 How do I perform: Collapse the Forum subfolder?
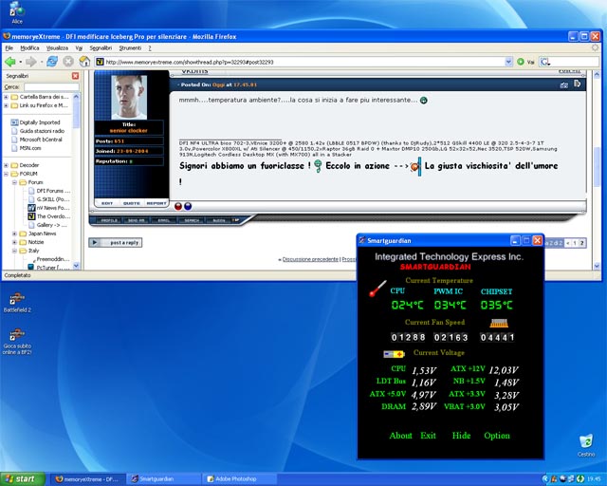[x=15, y=182]
